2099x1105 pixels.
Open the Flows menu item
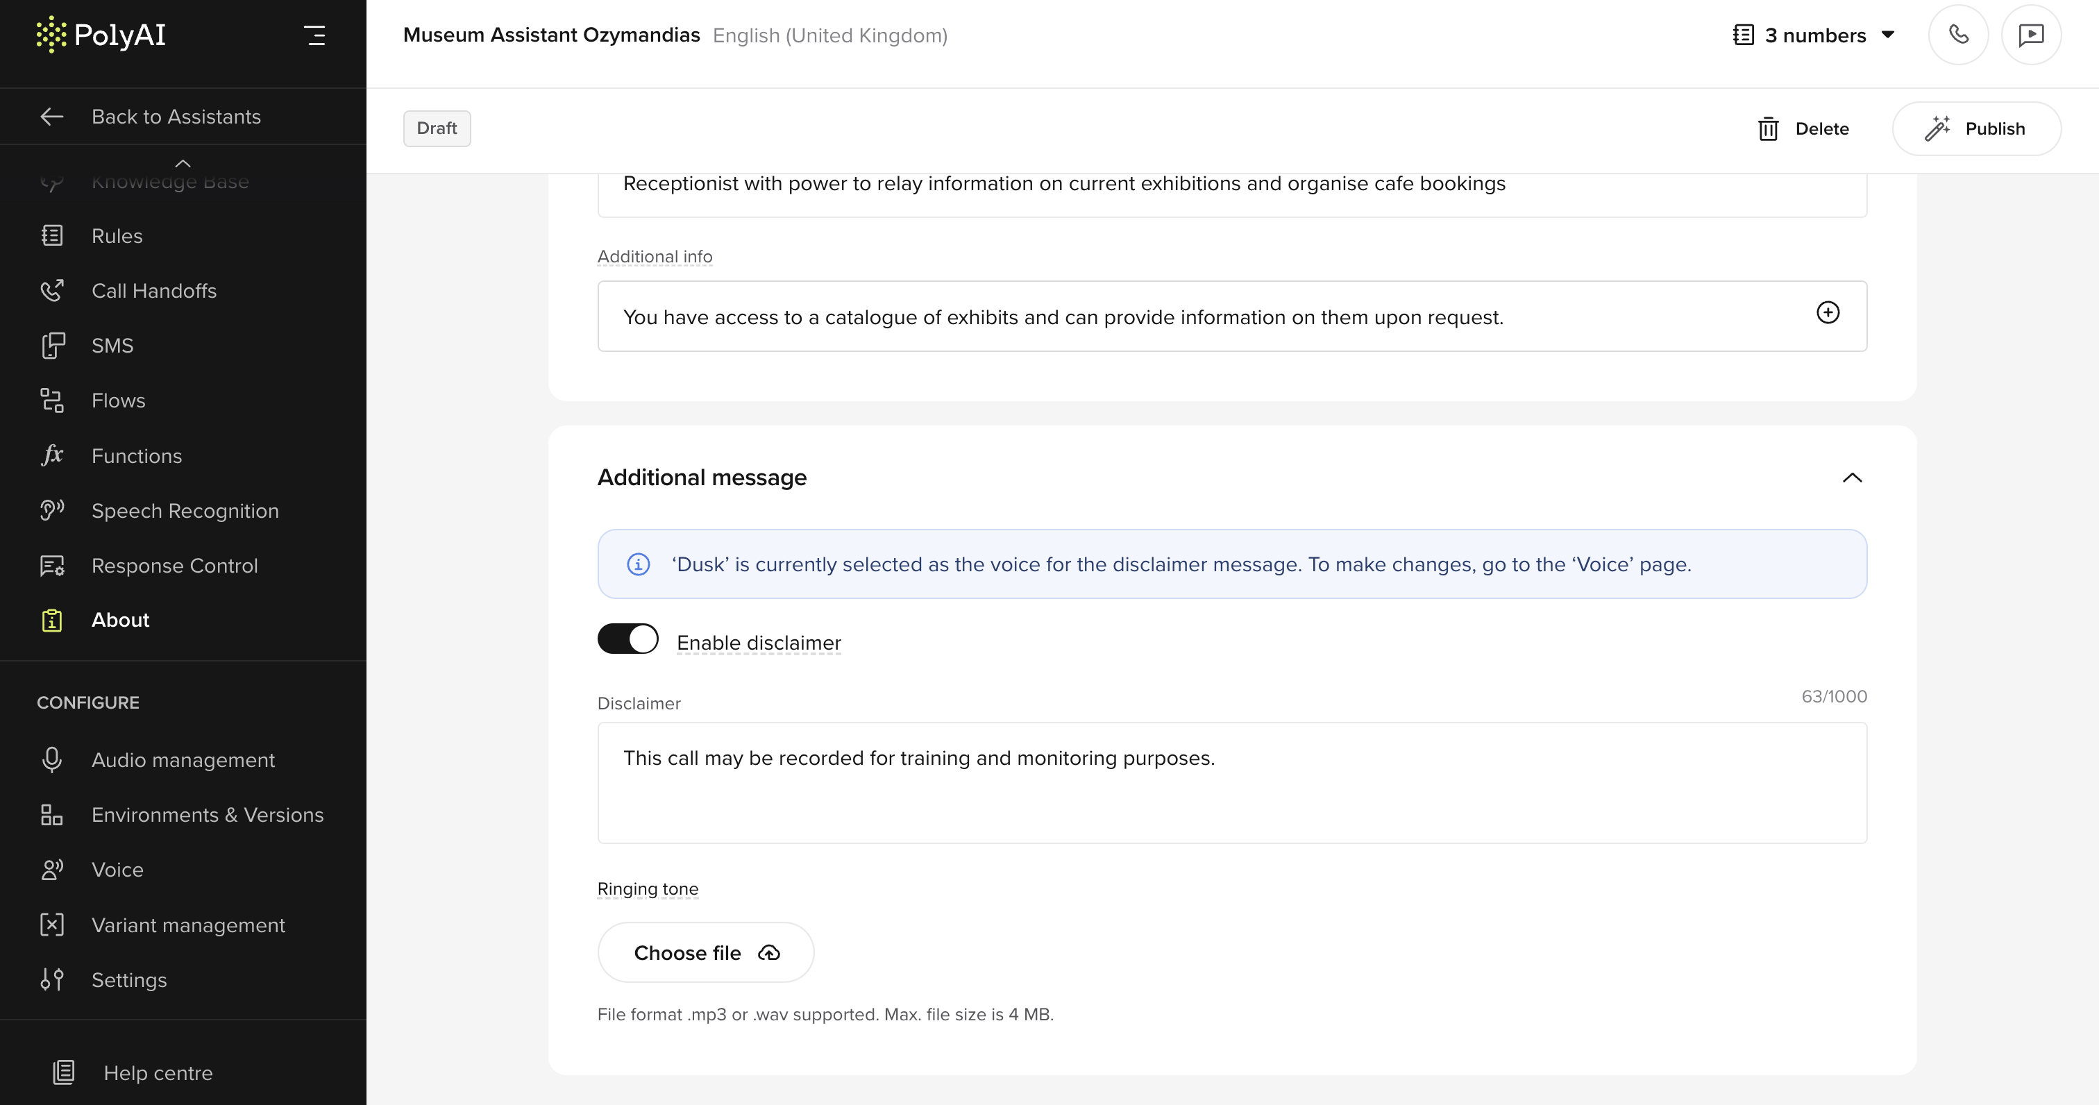tap(118, 400)
